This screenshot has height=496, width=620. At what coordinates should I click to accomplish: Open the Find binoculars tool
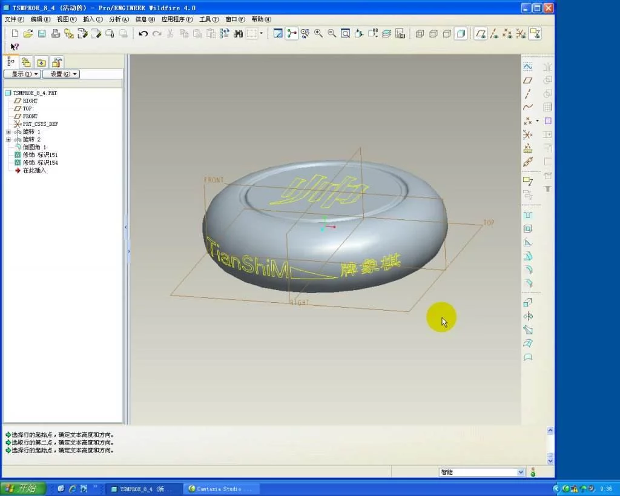click(x=238, y=34)
